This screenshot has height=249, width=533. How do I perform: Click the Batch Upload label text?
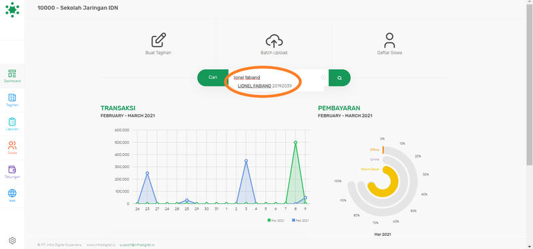[274, 53]
